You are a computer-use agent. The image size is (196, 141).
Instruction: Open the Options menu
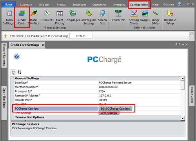coord(169,4)
